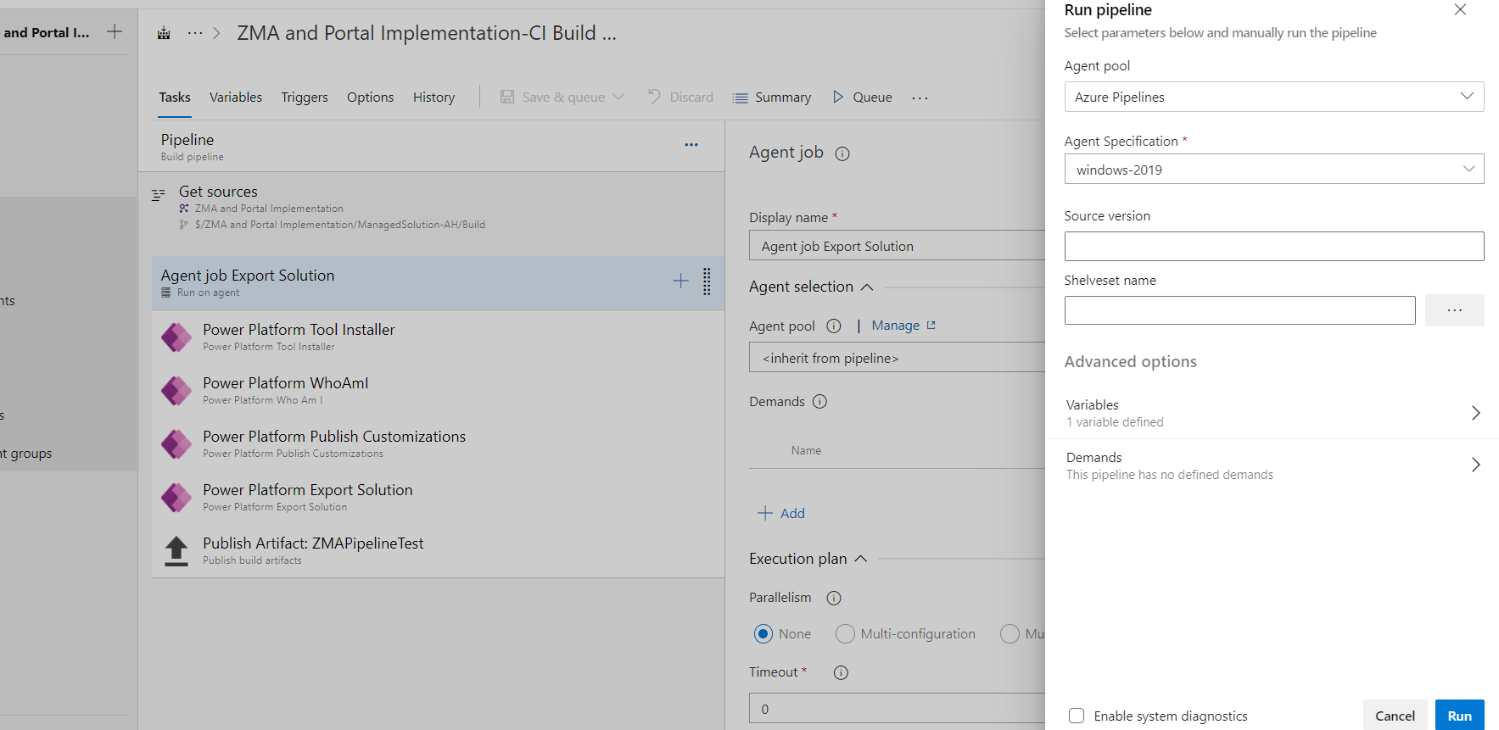
Task: Open the Agent Specification windows-2019 dropdown
Action: (x=1273, y=170)
